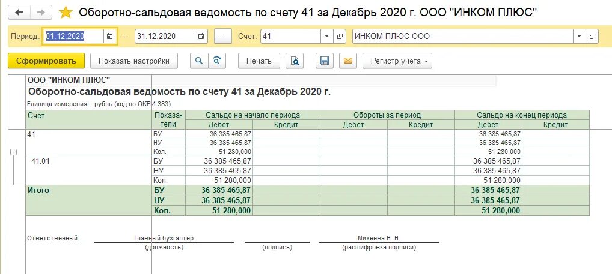This screenshot has height=274, width=612.
Task: Select Итого Кол. opening value 51 280,000
Action: (x=219, y=210)
